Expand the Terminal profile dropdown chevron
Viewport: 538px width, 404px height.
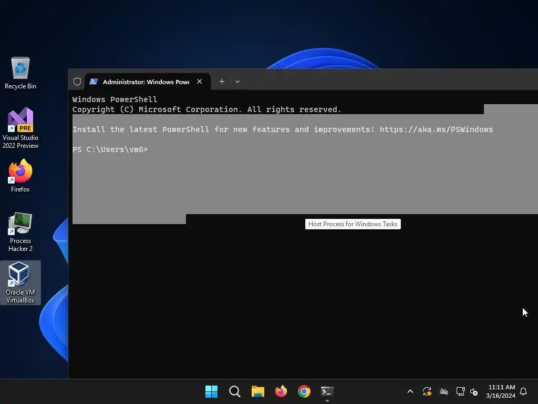click(x=237, y=82)
